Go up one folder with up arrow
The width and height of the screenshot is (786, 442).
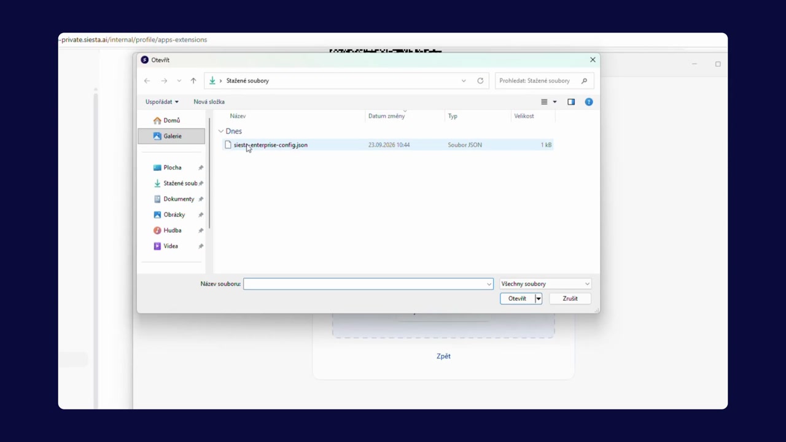pos(193,80)
